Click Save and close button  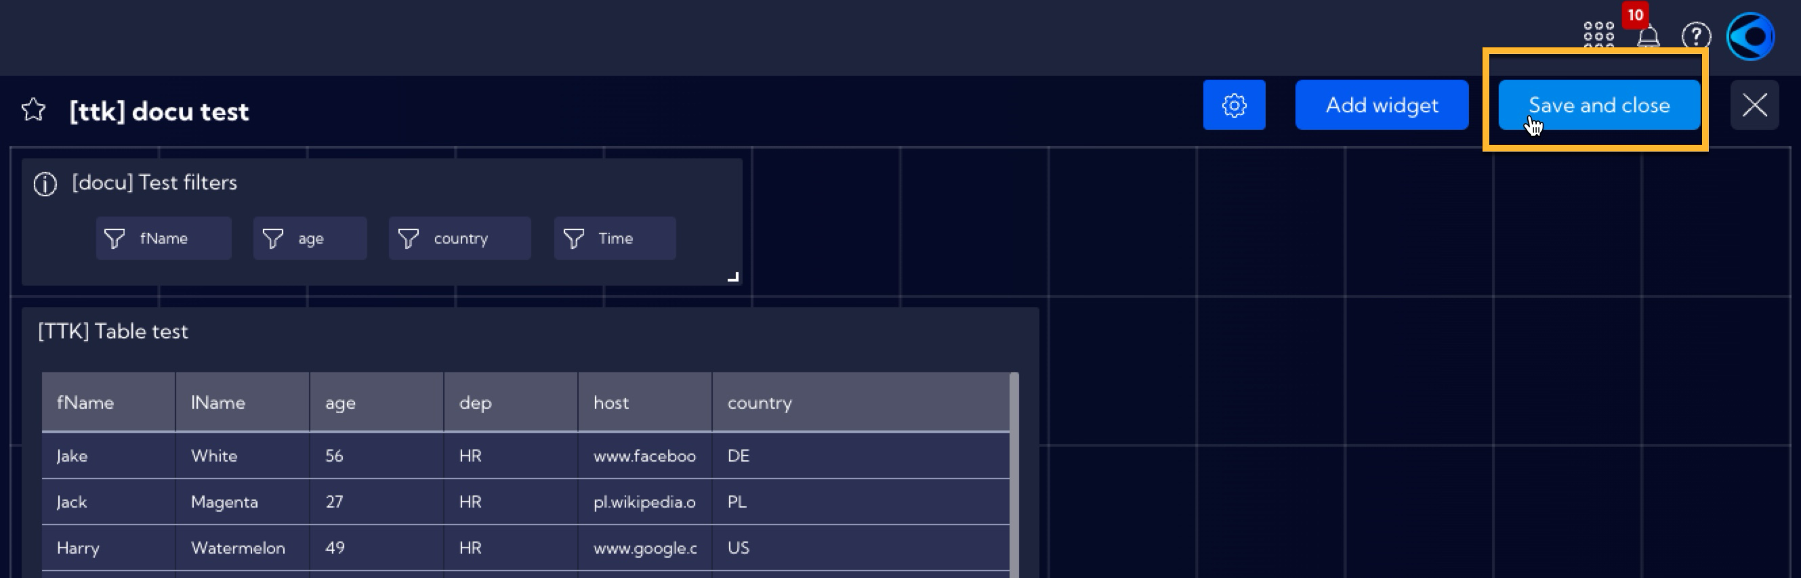[1599, 105]
